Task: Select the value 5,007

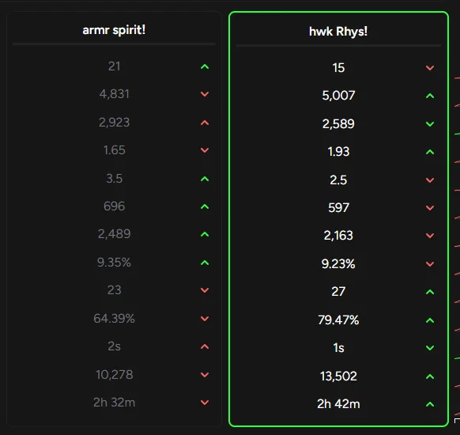Action: [338, 96]
